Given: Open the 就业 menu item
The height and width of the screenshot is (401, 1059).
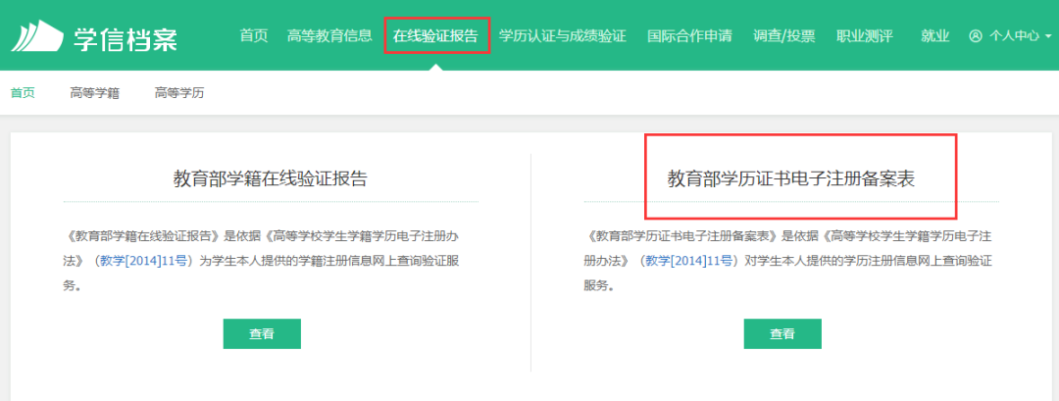Looking at the screenshot, I should [934, 36].
